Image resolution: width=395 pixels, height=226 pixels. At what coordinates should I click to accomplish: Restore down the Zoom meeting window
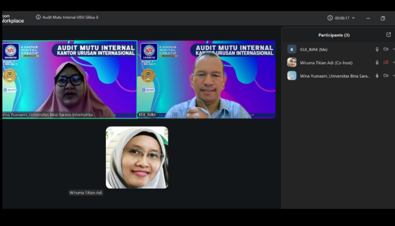tap(383, 18)
